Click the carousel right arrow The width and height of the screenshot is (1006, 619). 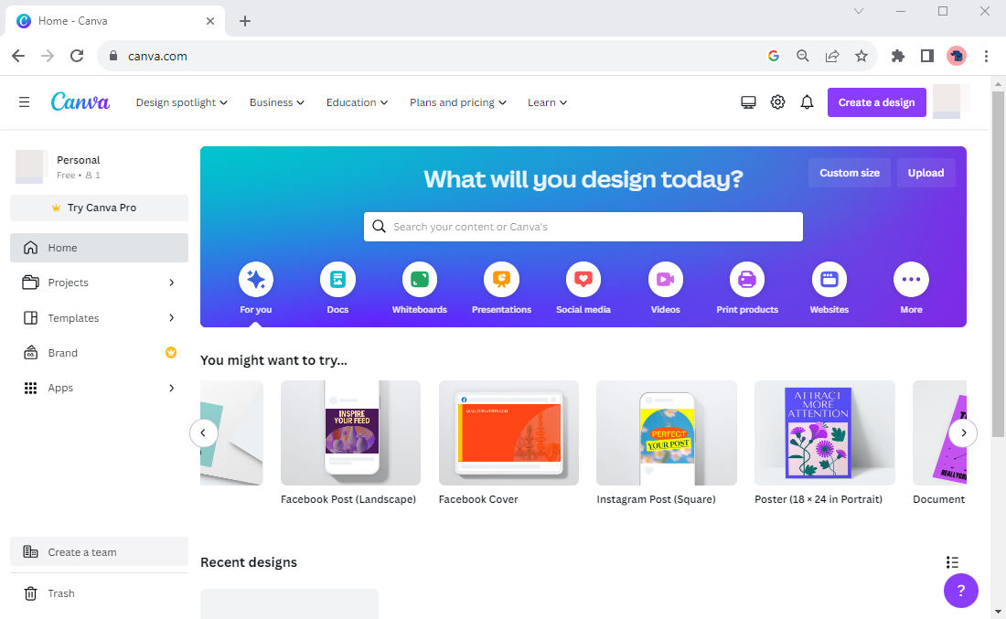click(963, 432)
